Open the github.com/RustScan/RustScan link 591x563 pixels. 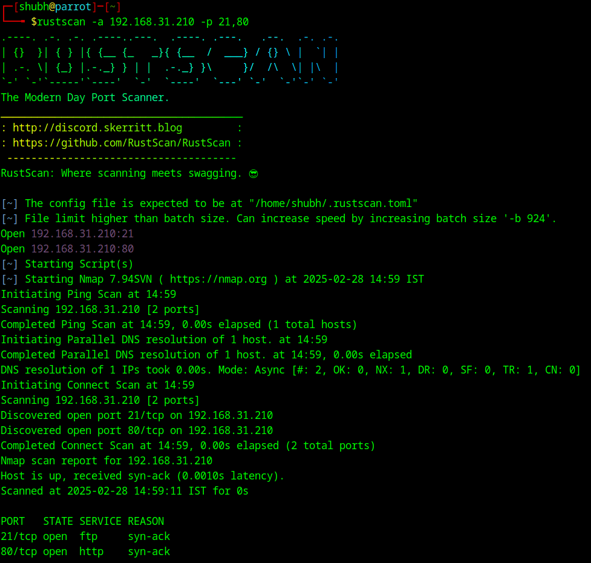tap(122, 143)
